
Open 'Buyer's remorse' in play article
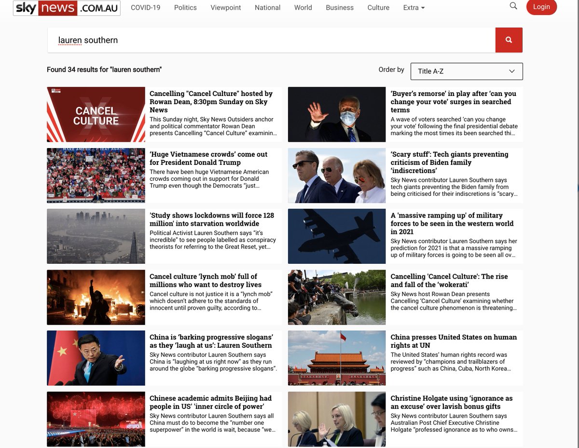454,102
